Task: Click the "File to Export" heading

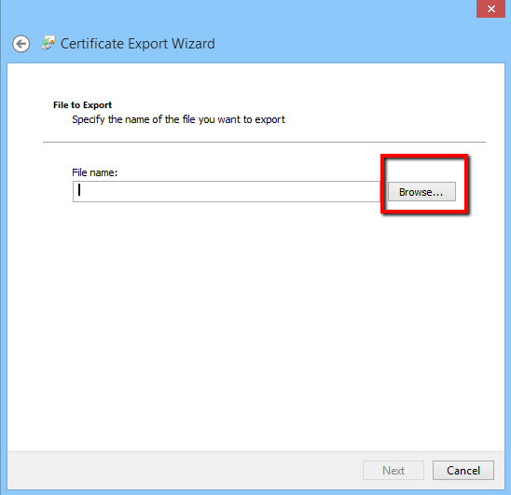Action: tap(82, 105)
